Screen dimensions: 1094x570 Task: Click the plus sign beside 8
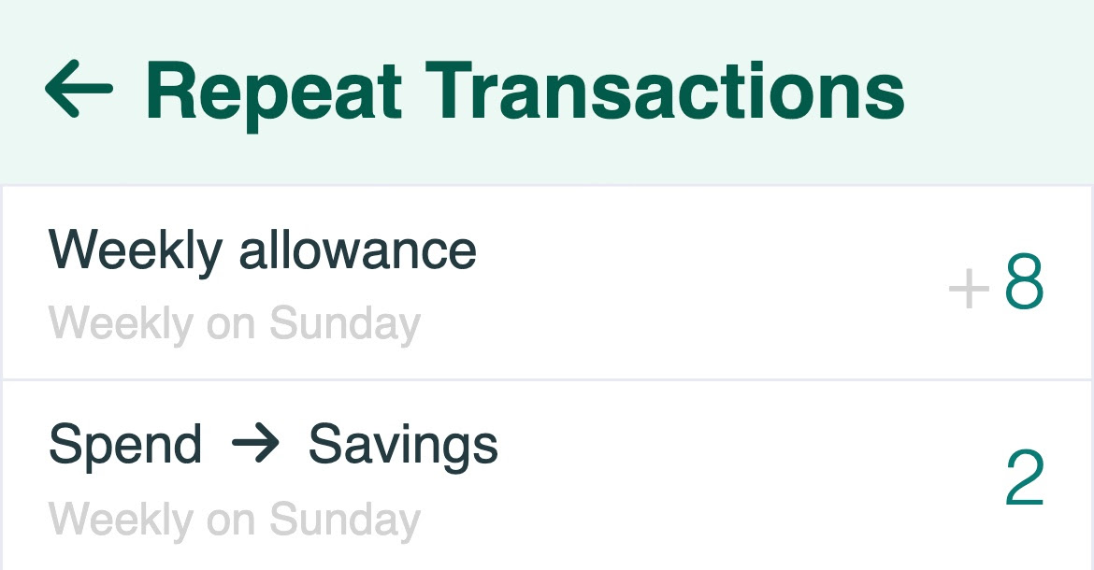[x=969, y=289]
